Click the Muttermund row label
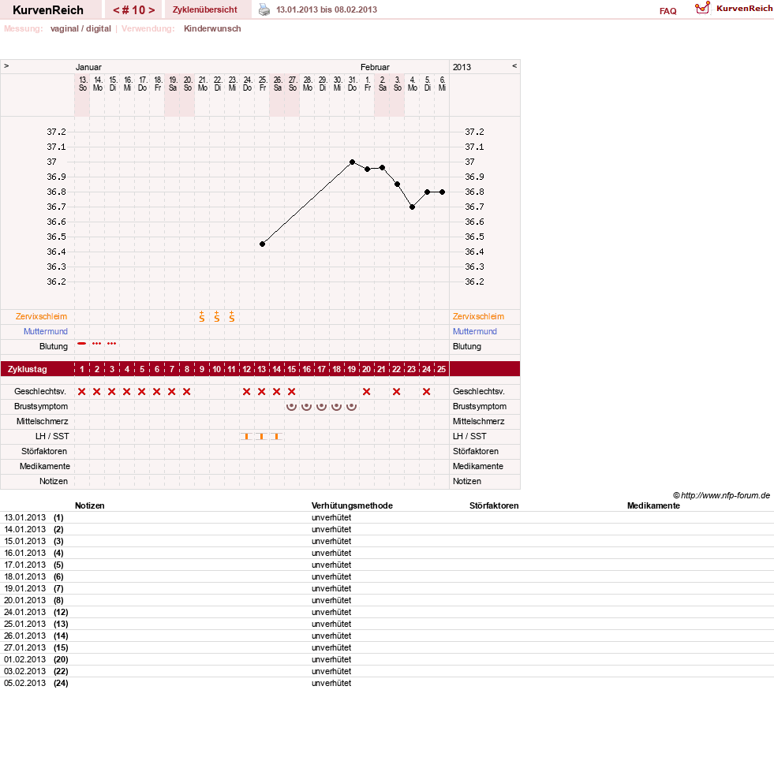This screenshot has width=774, height=757. pyautogui.click(x=46, y=331)
